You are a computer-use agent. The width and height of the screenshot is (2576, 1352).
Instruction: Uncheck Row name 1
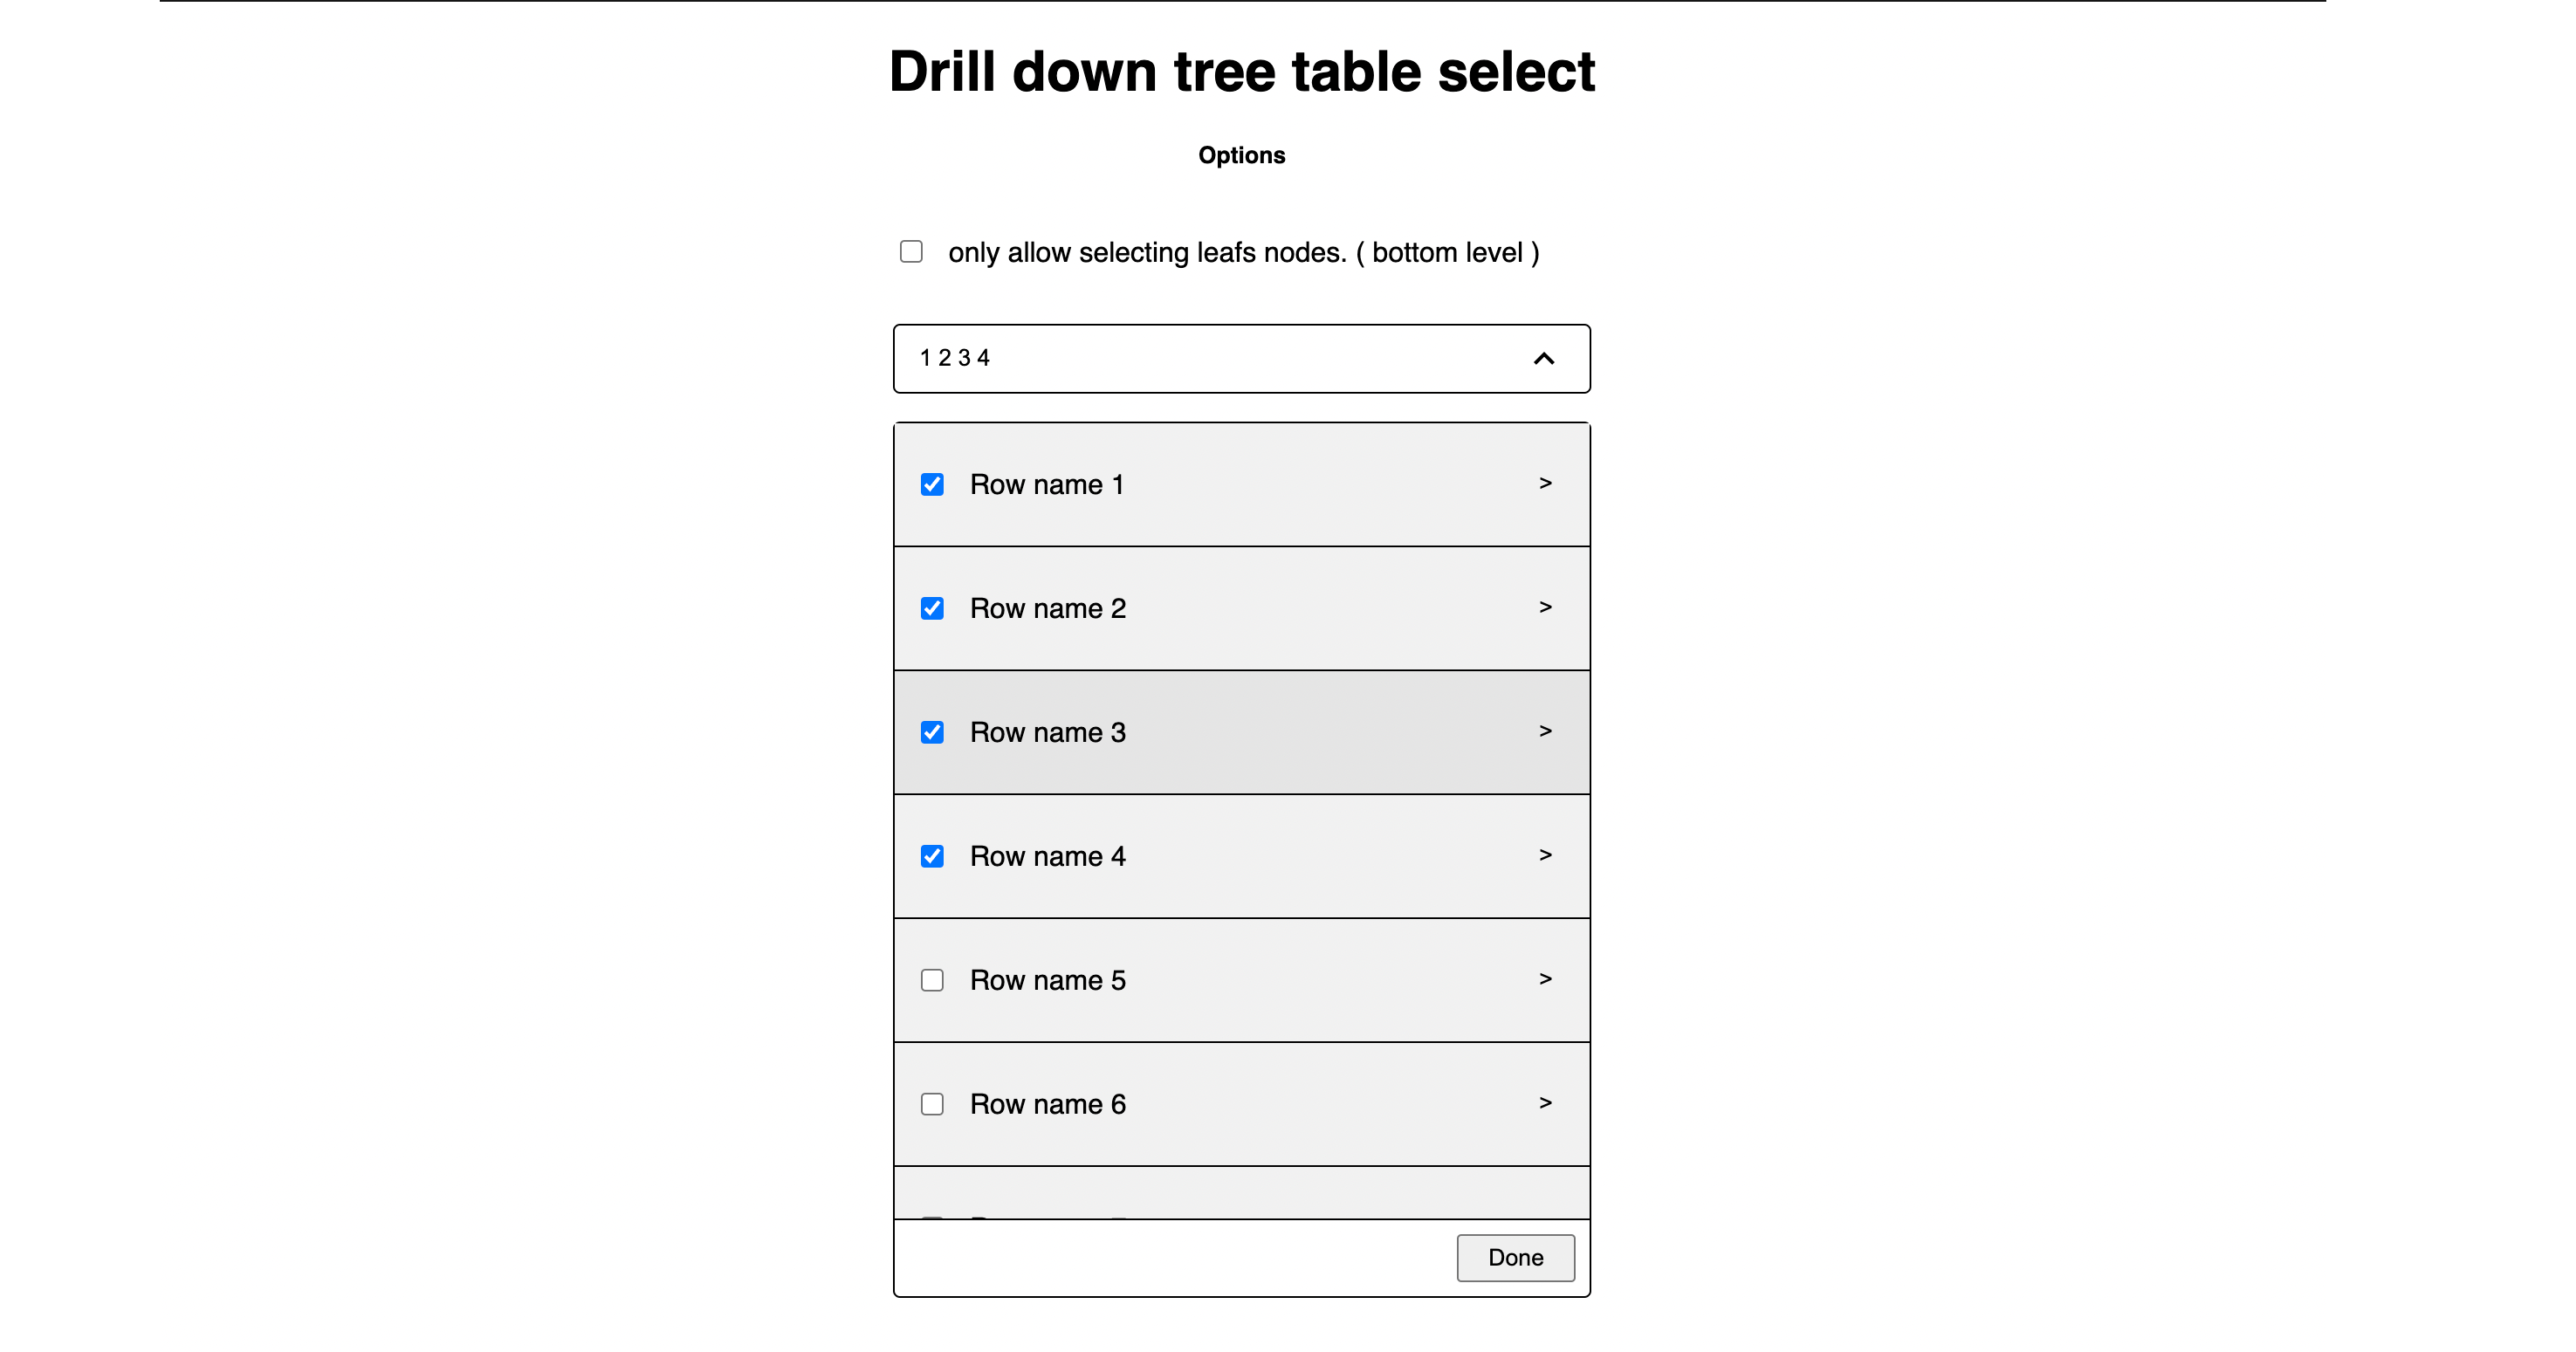coord(932,483)
